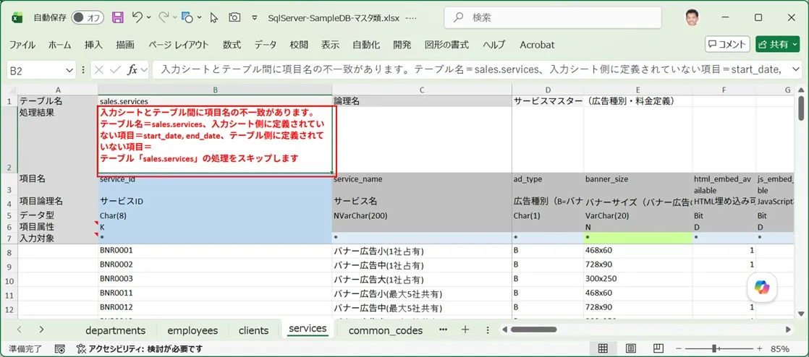Open the ファイル menu
This screenshot has width=809, height=357.
[x=22, y=45]
